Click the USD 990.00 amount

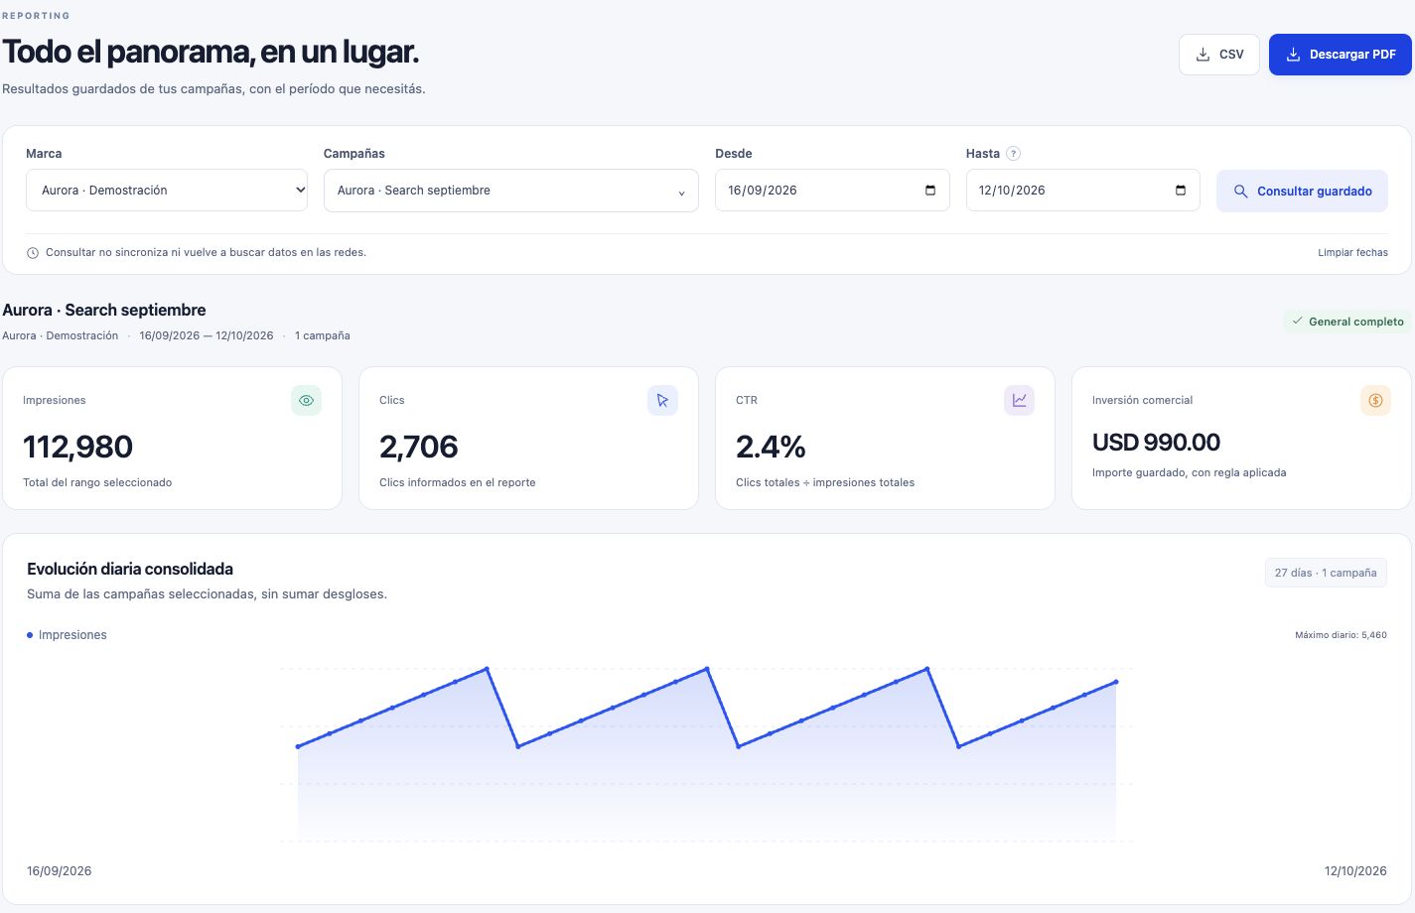[x=1156, y=443]
